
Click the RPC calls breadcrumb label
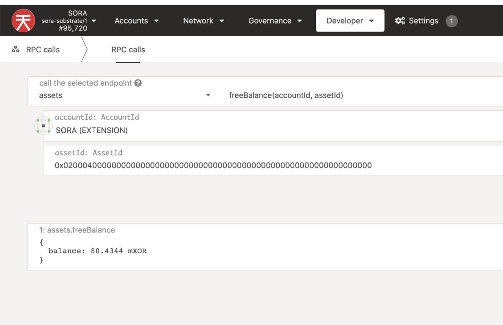coord(43,50)
